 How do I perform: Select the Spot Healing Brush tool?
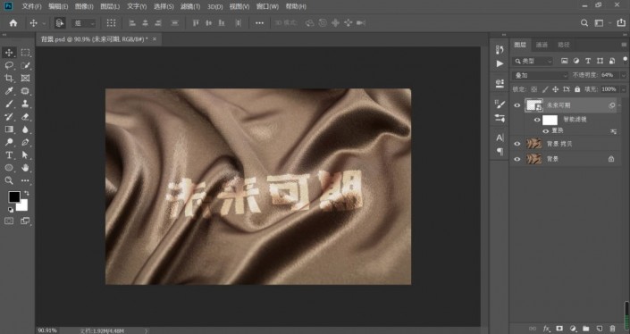pyautogui.click(x=25, y=91)
